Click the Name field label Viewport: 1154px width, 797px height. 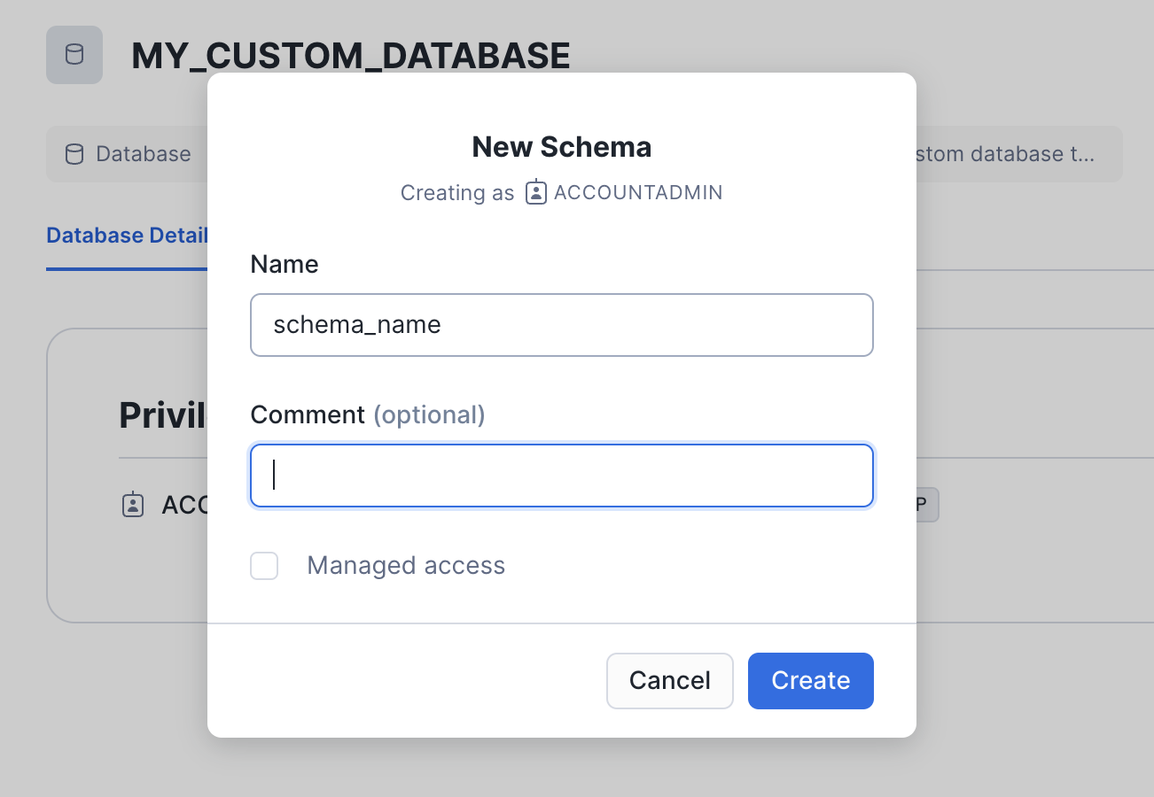tap(284, 264)
